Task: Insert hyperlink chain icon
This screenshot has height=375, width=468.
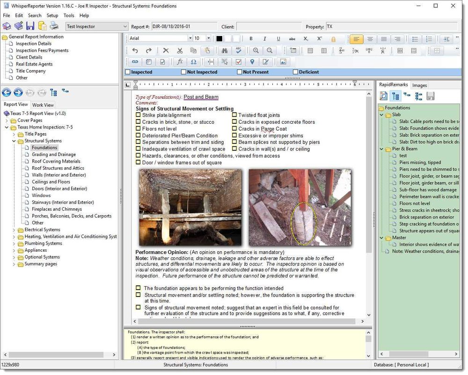Action: 135,62
